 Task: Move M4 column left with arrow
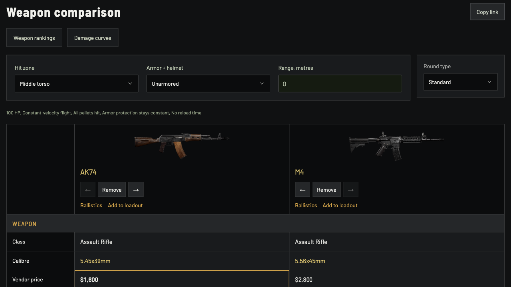click(x=303, y=190)
